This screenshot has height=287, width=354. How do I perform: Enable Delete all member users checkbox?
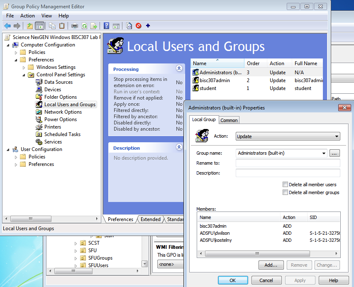pos(286,185)
